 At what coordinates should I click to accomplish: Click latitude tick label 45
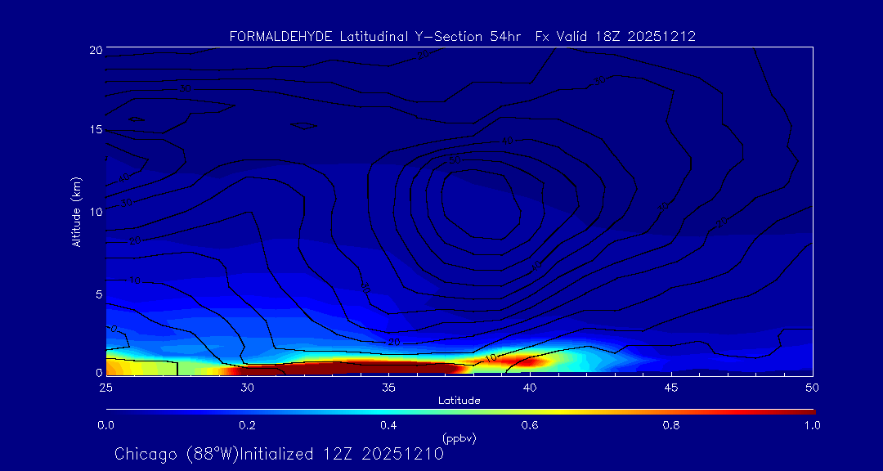(671, 387)
